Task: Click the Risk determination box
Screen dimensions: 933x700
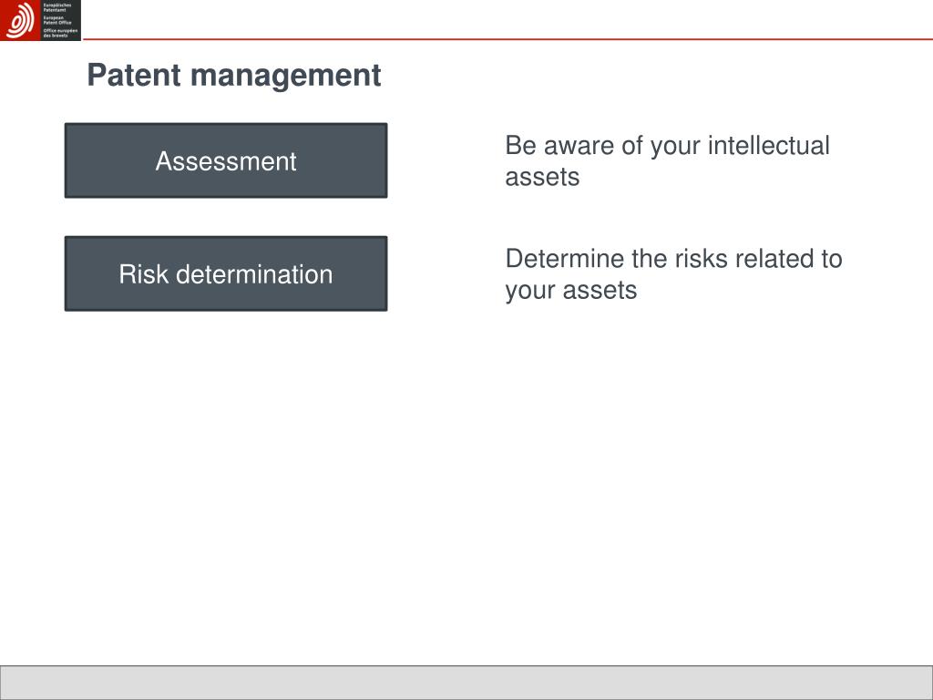Action: point(226,273)
